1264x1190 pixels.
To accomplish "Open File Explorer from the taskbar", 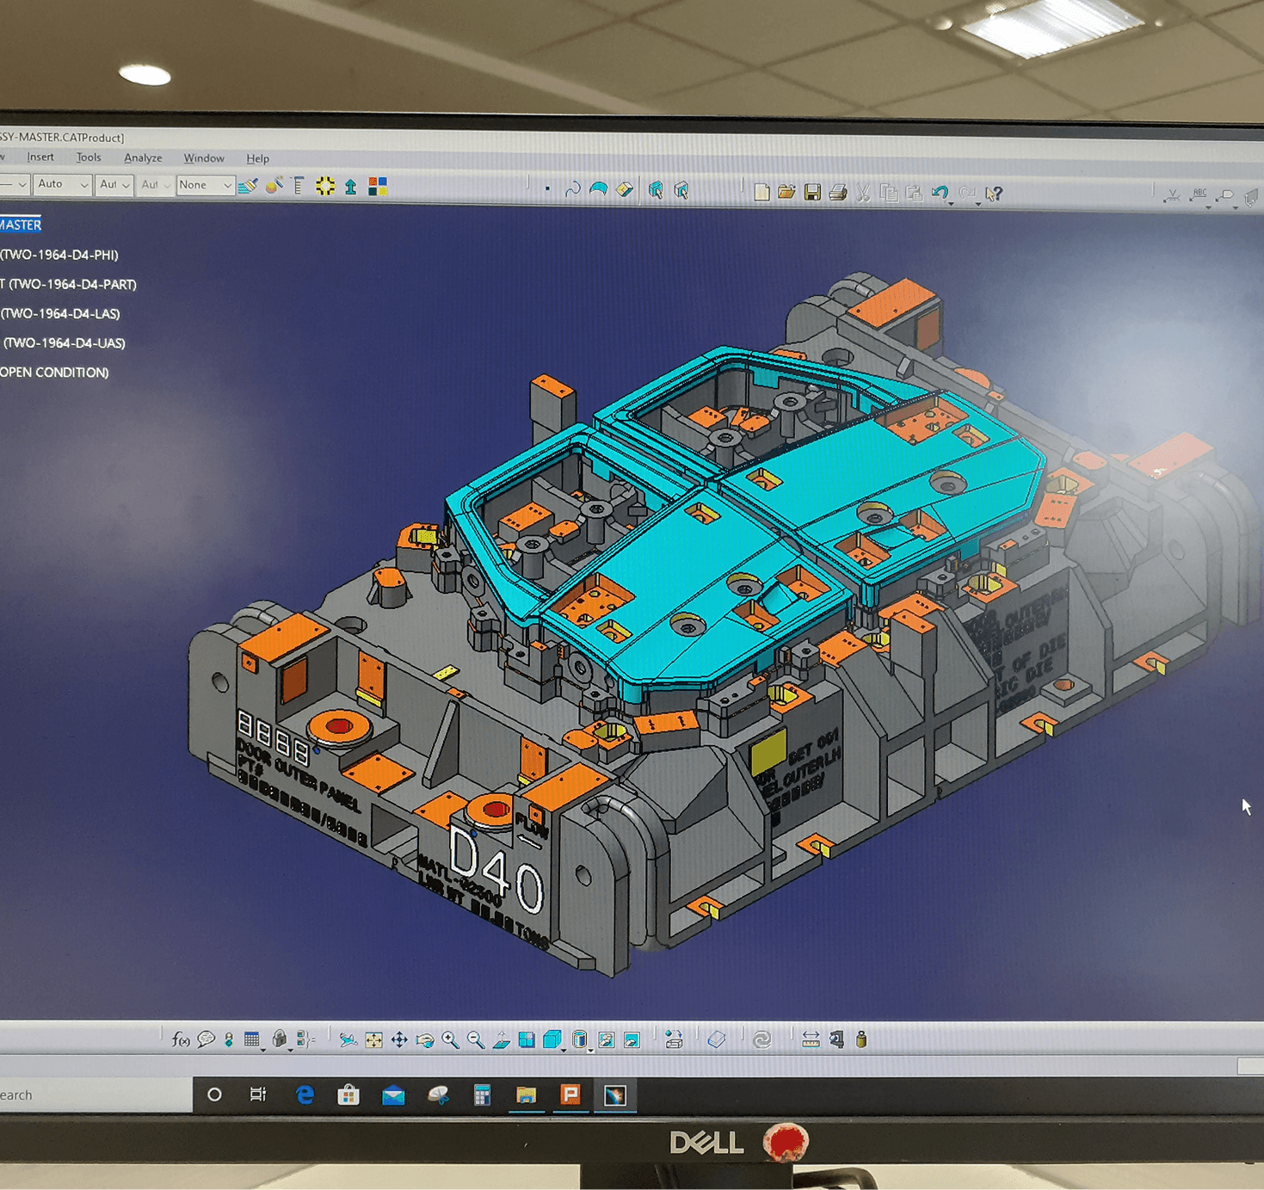I will (526, 1095).
